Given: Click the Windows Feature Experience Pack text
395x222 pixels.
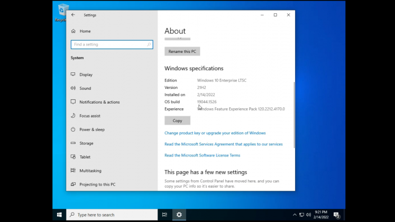Looking at the screenshot, I should 241,109.
